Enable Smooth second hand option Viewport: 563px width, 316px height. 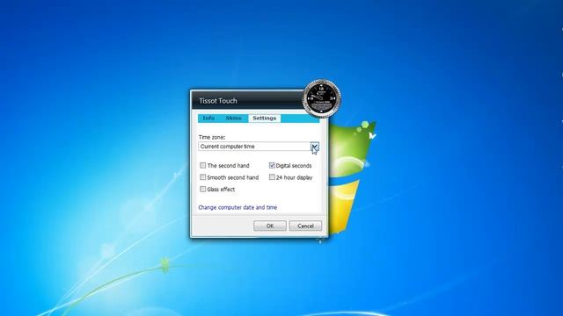tap(203, 177)
